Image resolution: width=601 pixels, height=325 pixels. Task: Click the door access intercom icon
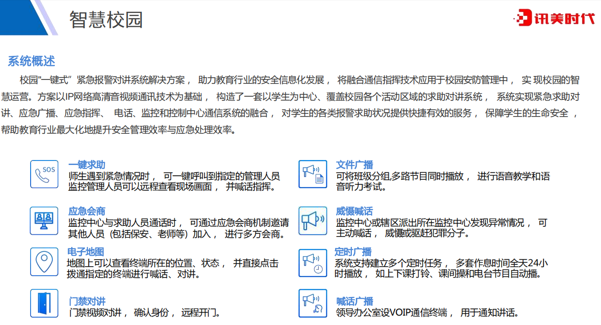44,303
